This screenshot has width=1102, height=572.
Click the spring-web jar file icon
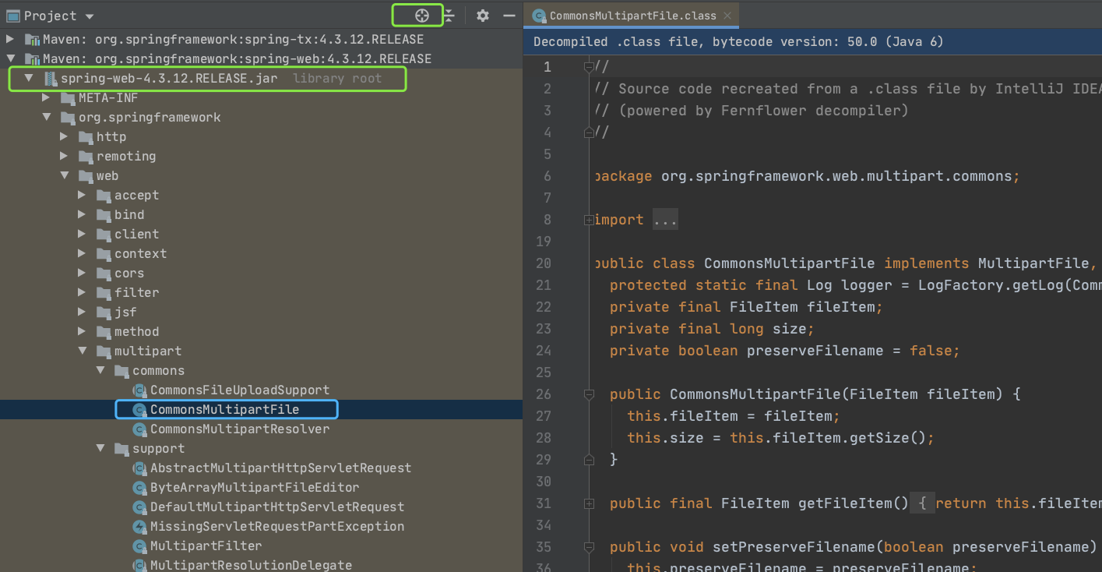(x=50, y=78)
